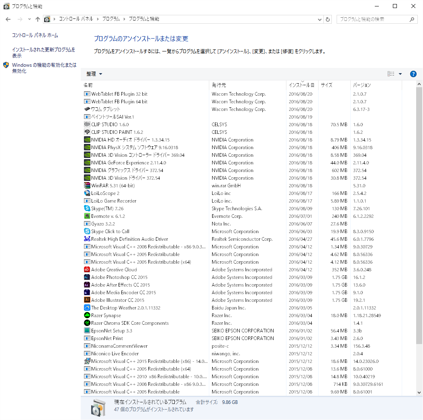Select NiconamaCommentViewer entry
The image size is (423, 420).
[241, 346]
